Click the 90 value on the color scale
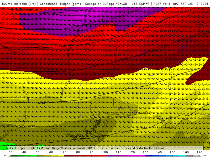 pyautogui.click(x=91, y=152)
